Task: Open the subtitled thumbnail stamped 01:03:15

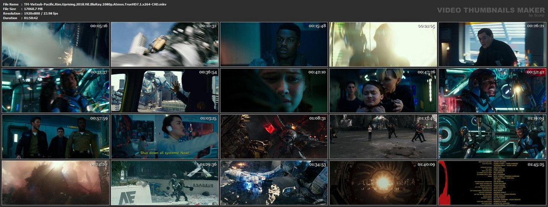Action: tap(165, 137)
